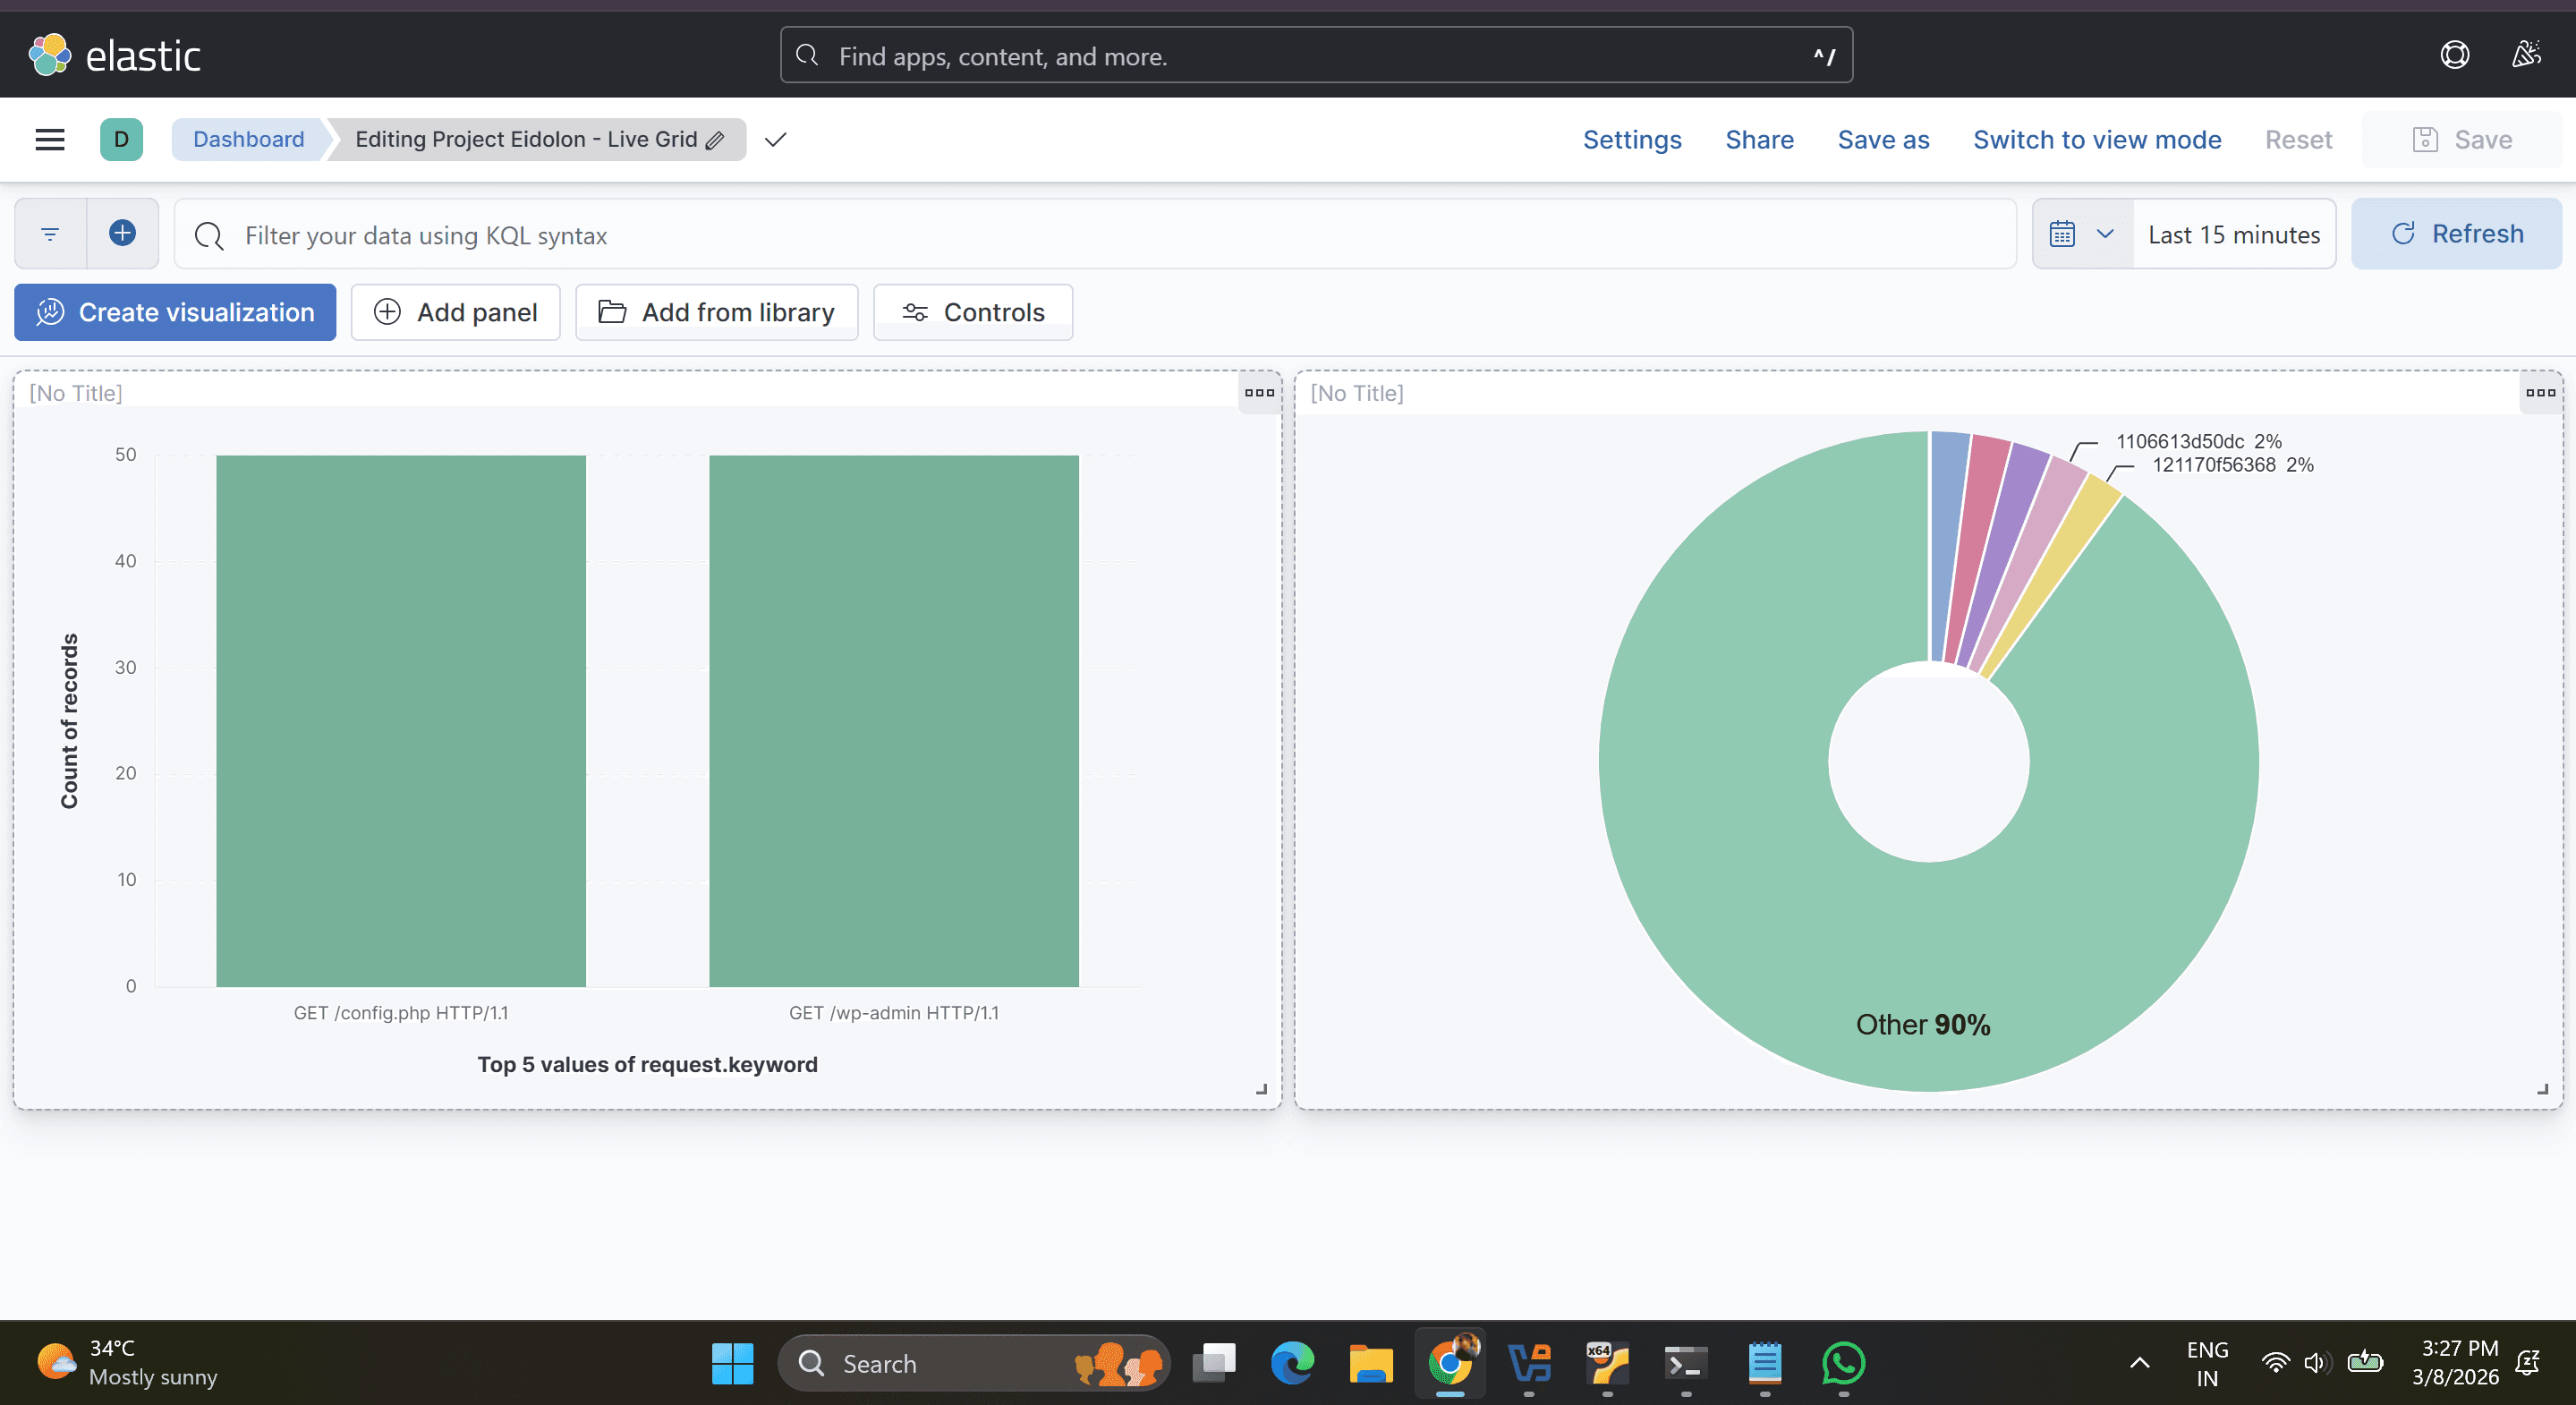Viewport: 2576px width, 1405px height.
Task: Open bar chart panel options menu
Action: tap(1259, 393)
